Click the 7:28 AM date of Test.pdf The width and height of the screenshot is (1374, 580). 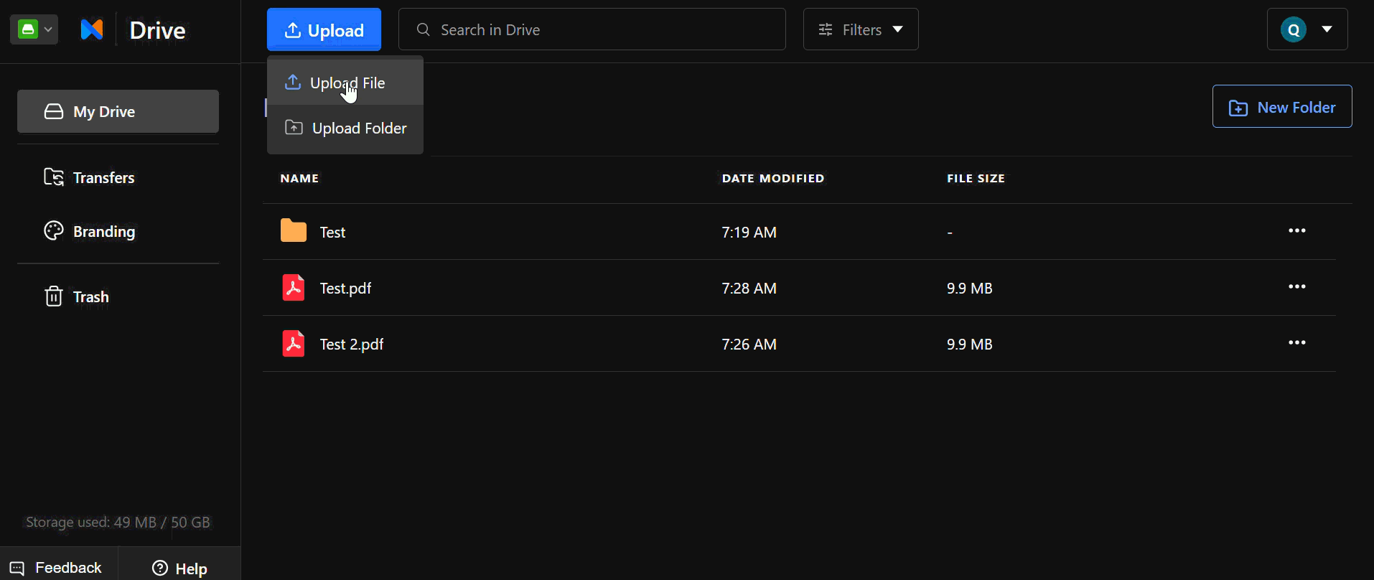click(x=749, y=288)
